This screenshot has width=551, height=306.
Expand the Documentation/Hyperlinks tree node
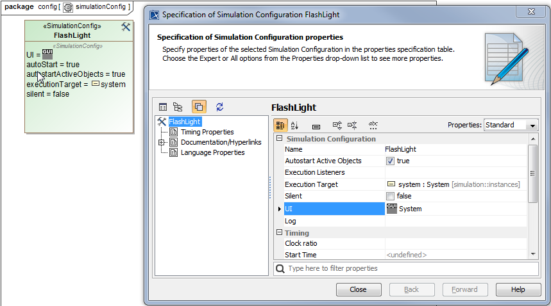tap(161, 142)
